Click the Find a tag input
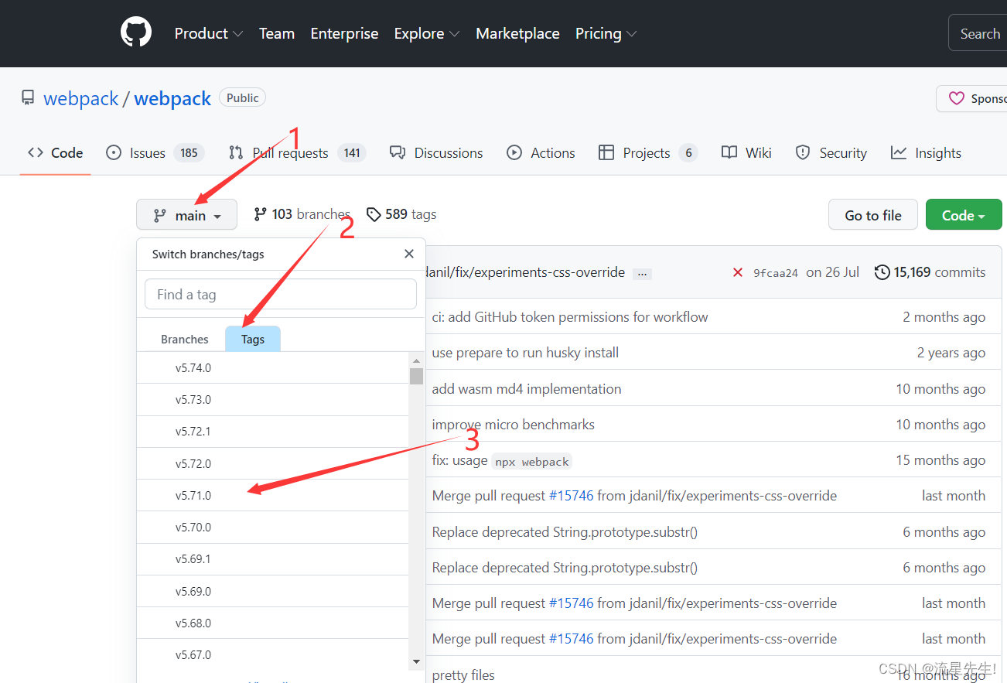The height and width of the screenshot is (683, 1007). [x=281, y=294]
